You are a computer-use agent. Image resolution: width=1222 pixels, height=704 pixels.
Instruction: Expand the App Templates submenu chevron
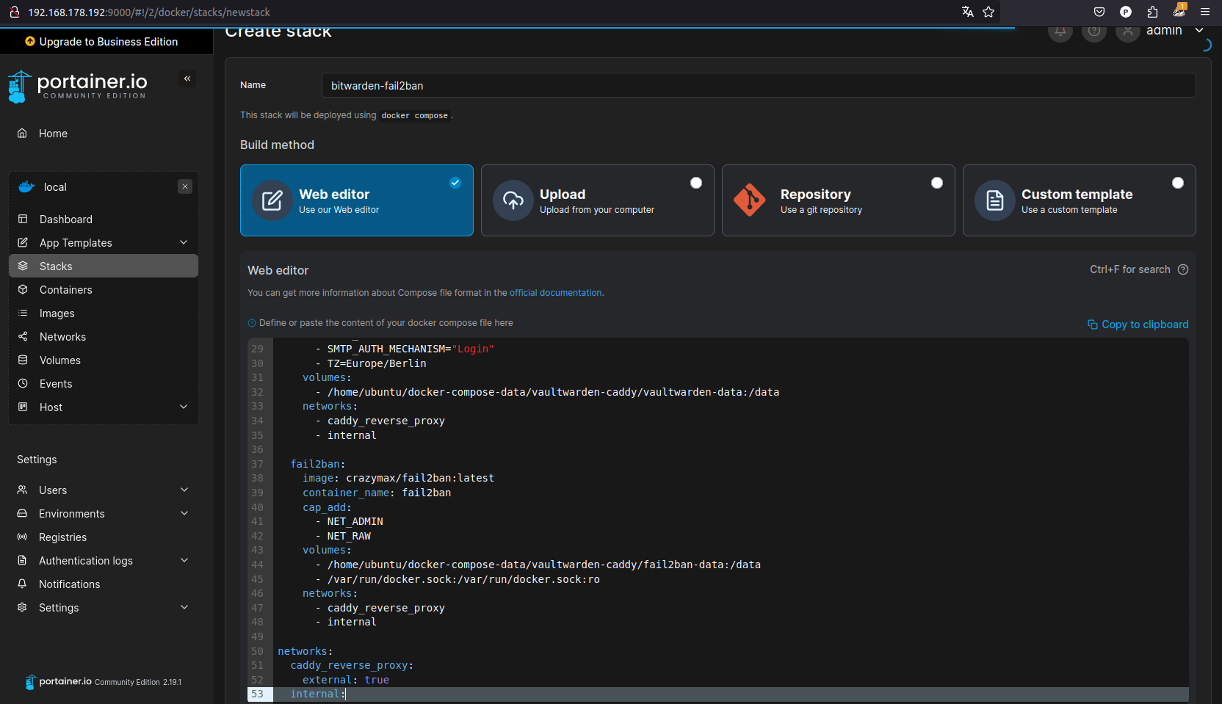click(184, 243)
